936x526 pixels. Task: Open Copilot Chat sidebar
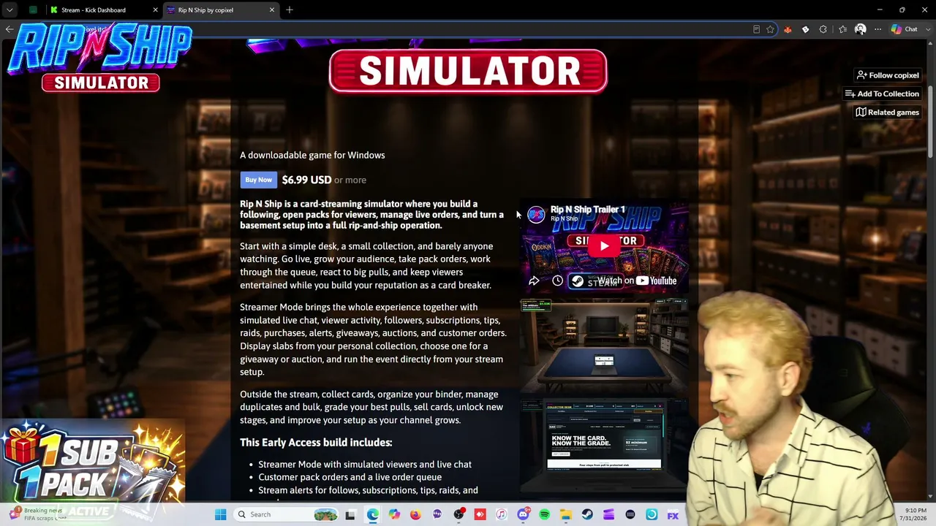point(904,29)
